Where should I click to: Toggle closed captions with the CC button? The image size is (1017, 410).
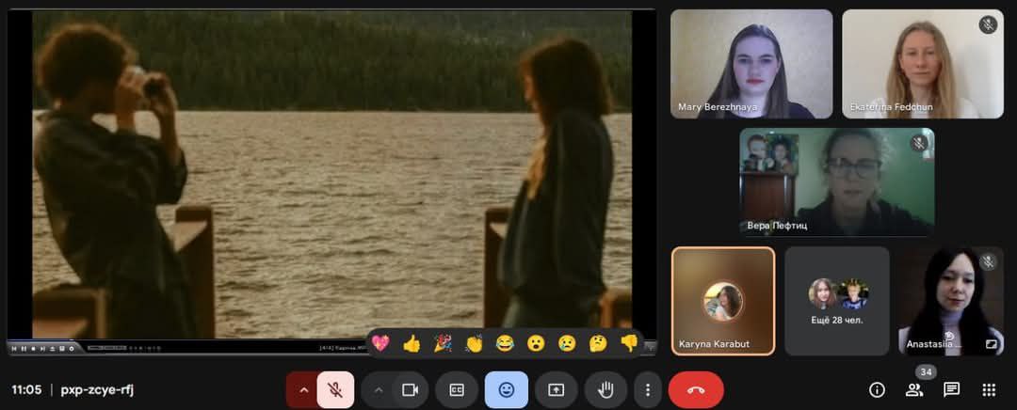(x=457, y=389)
